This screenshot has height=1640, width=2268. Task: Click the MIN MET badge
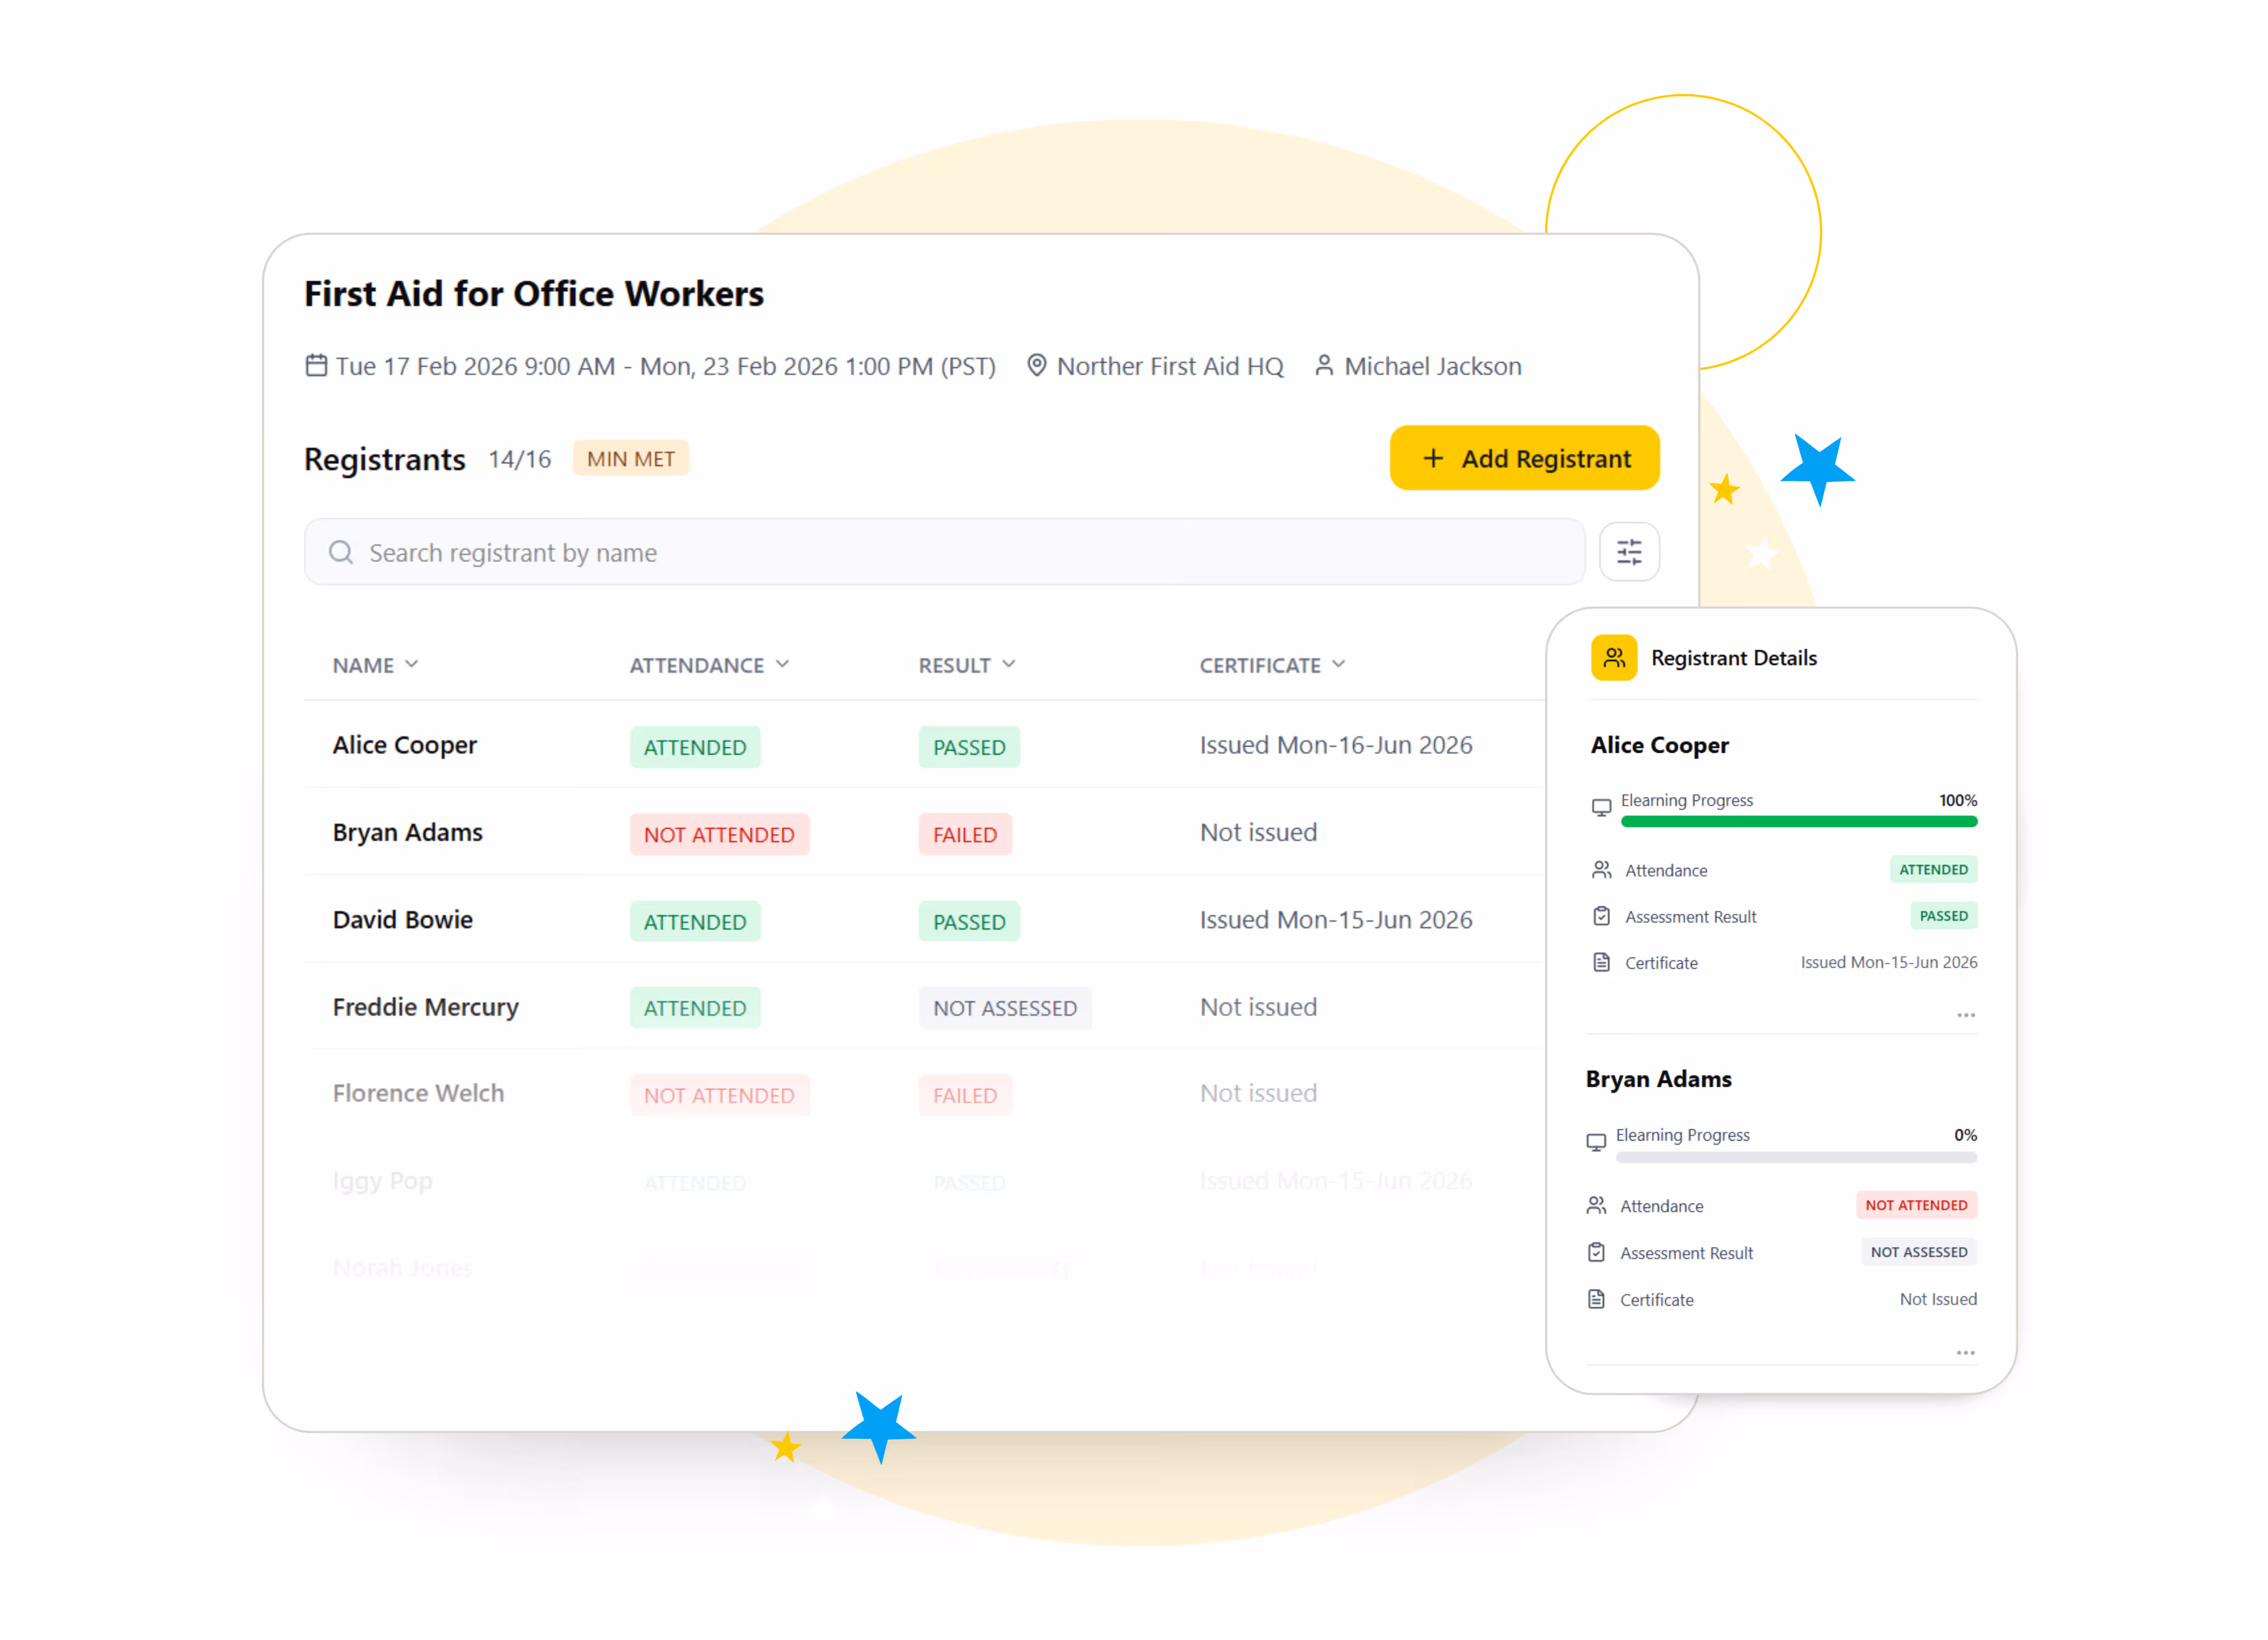[x=630, y=458]
